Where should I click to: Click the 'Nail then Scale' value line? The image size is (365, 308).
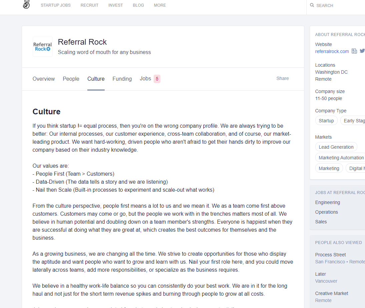click(x=123, y=190)
